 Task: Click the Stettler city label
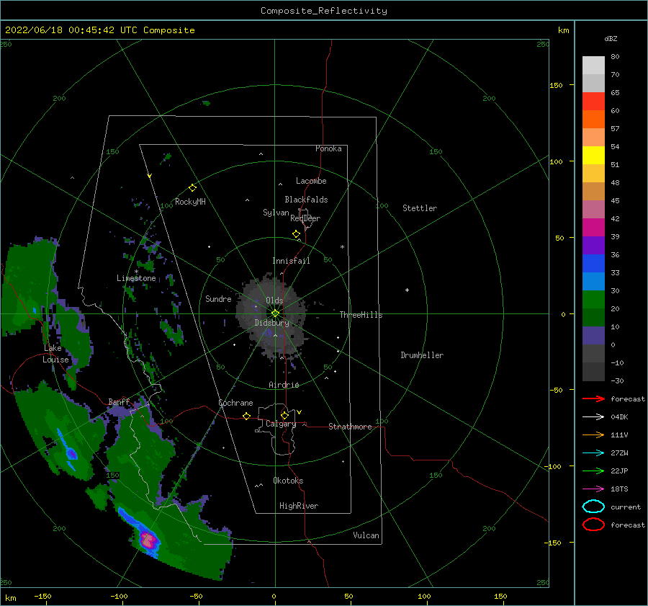tap(420, 208)
